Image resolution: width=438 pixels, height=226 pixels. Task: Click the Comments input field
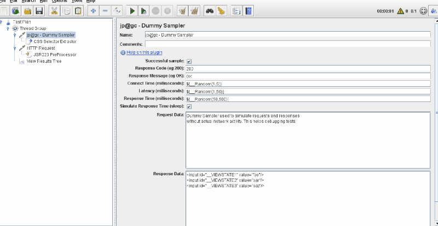click(288, 44)
